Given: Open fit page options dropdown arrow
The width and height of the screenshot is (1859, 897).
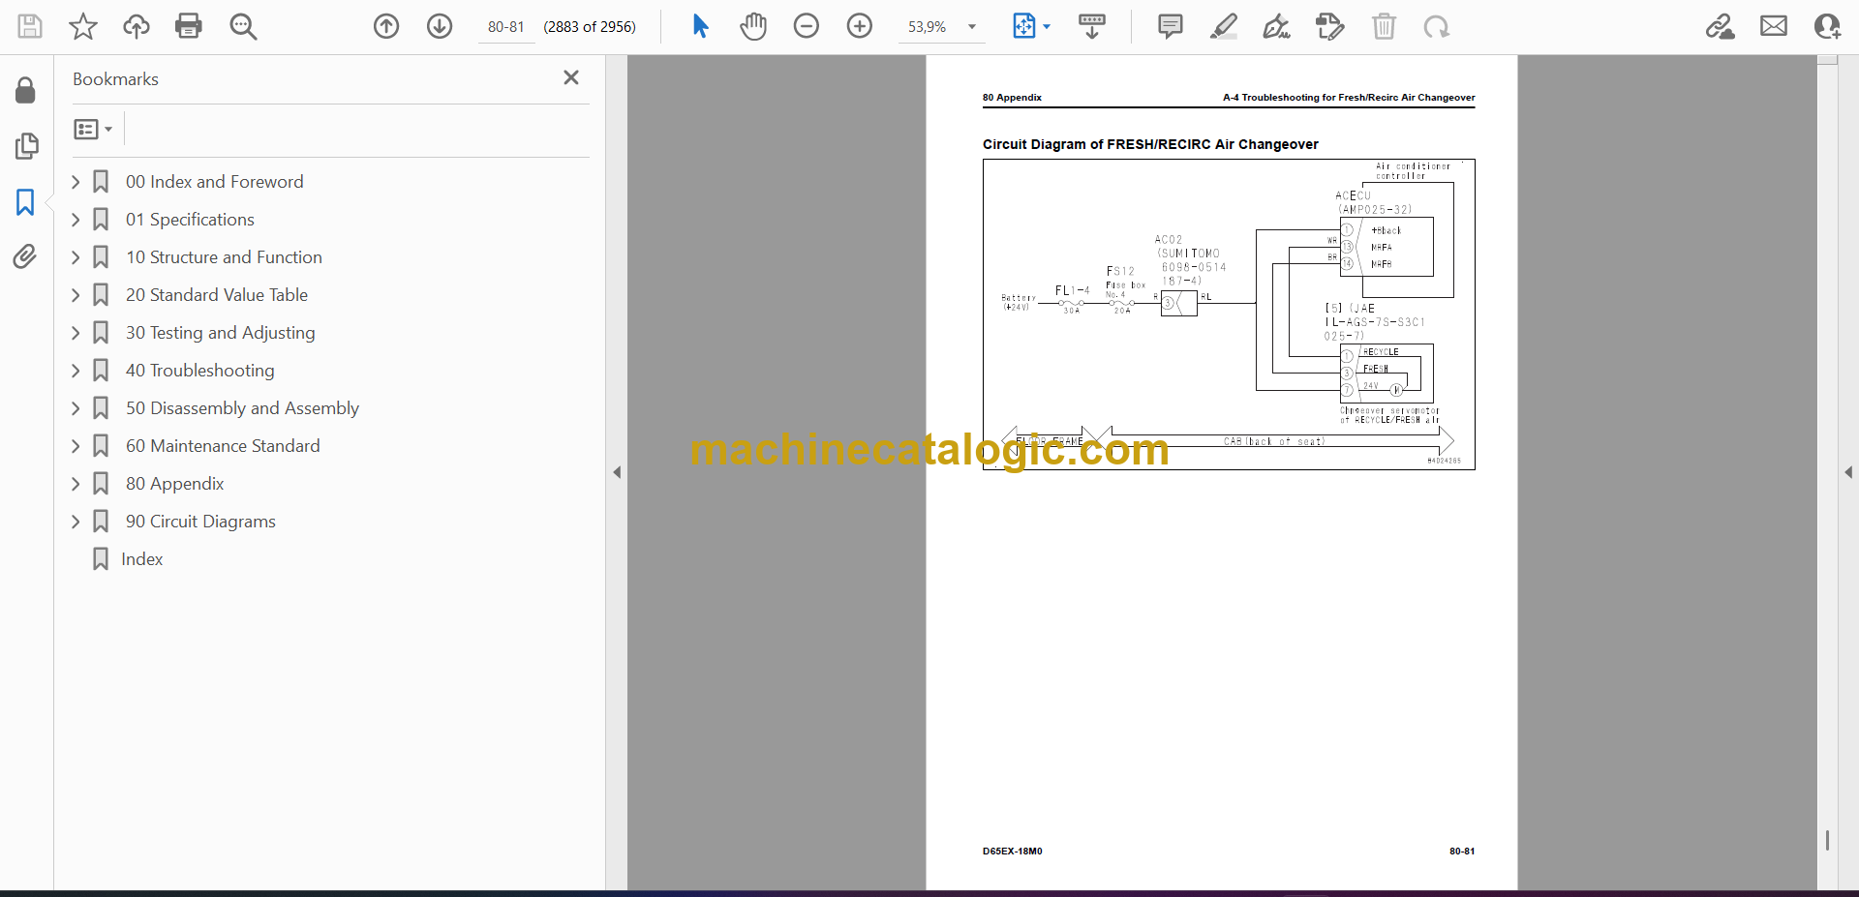Looking at the screenshot, I should tap(1047, 27).
